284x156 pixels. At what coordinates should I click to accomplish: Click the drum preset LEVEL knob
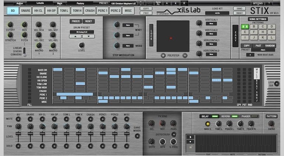(x=82, y=45)
